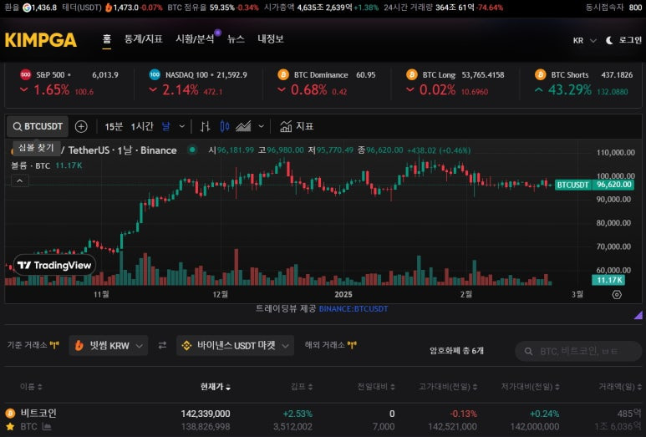Click the volume label 11.17K on axis

pos(608,280)
